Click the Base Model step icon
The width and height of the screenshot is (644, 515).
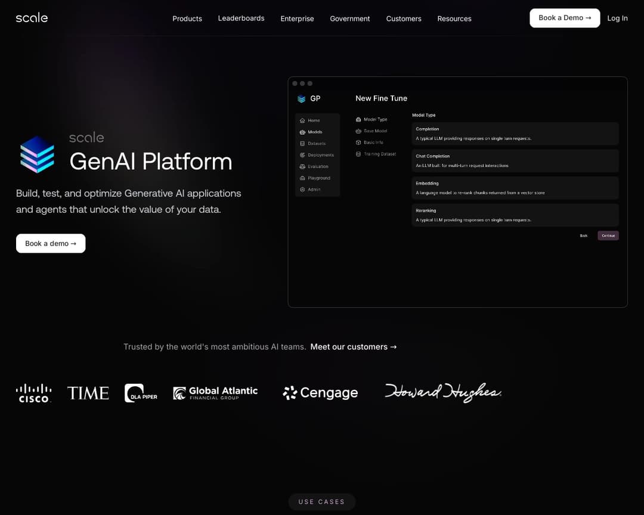tap(358, 131)
